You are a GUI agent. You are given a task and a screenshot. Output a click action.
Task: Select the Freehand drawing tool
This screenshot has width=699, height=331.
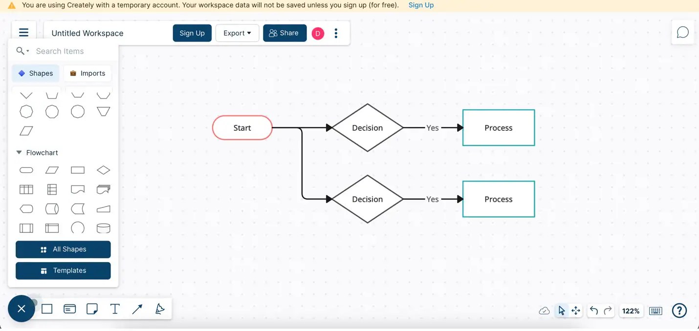pos(160,309)
